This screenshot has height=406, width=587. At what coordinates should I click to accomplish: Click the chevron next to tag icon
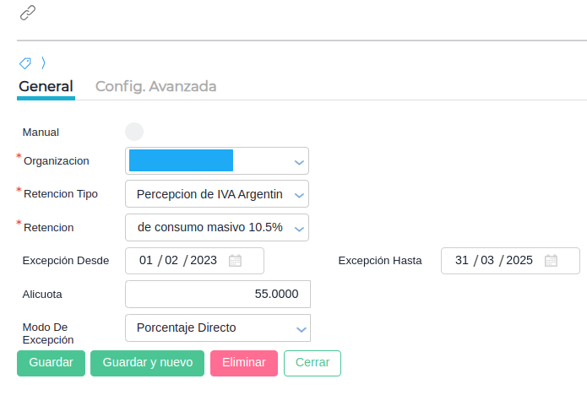pyautogui.click(x=43, y=63)
